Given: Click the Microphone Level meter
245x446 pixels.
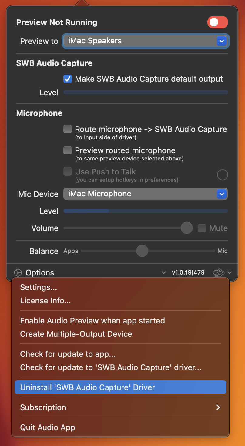Looking at the screenshot, I should (x=146, y=211).
